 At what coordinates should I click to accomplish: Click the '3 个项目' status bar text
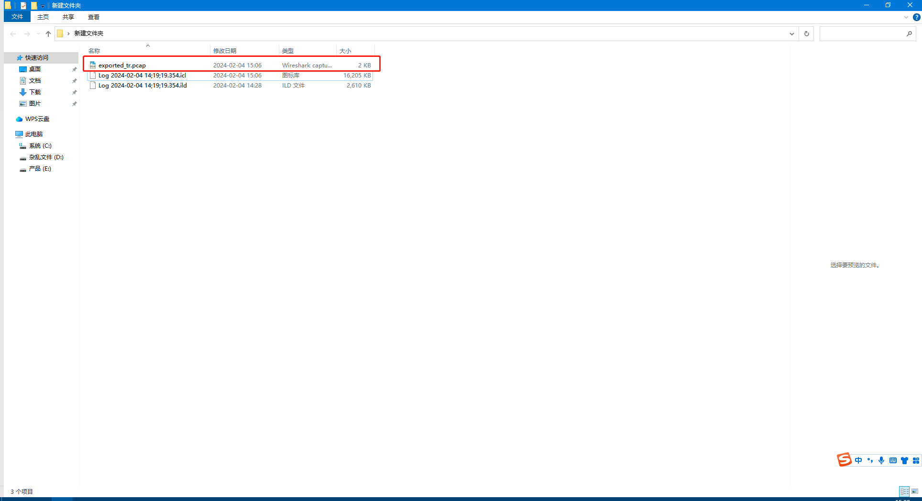pos(22,491)
